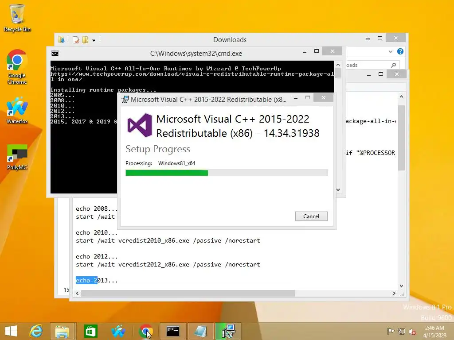Launch Google Chrome from the desktop shortcut
Viewport: 454px width, 340px height.
coord(17,67)
